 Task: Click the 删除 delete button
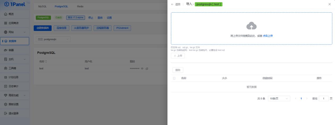click(x=178, y=70)
